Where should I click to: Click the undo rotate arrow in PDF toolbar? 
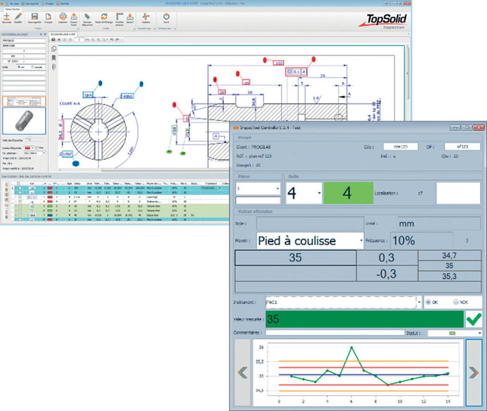(x=112, y=40)
